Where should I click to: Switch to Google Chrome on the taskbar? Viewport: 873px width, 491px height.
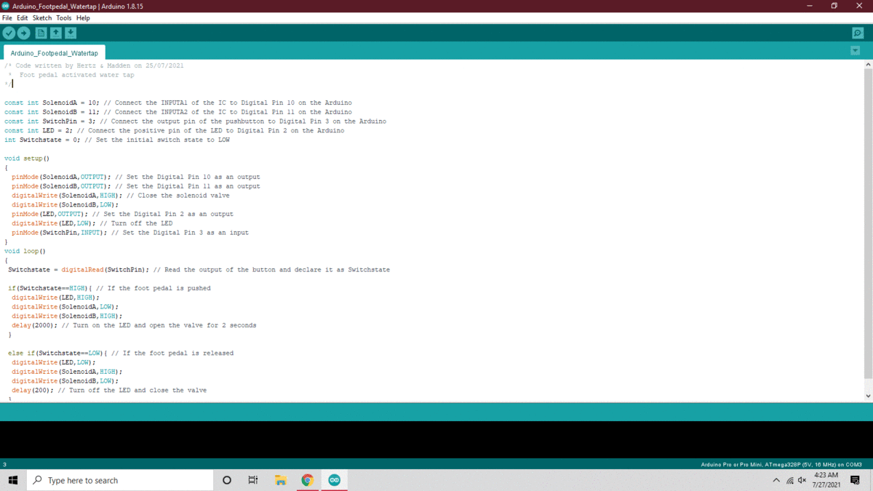coord(307,480)
